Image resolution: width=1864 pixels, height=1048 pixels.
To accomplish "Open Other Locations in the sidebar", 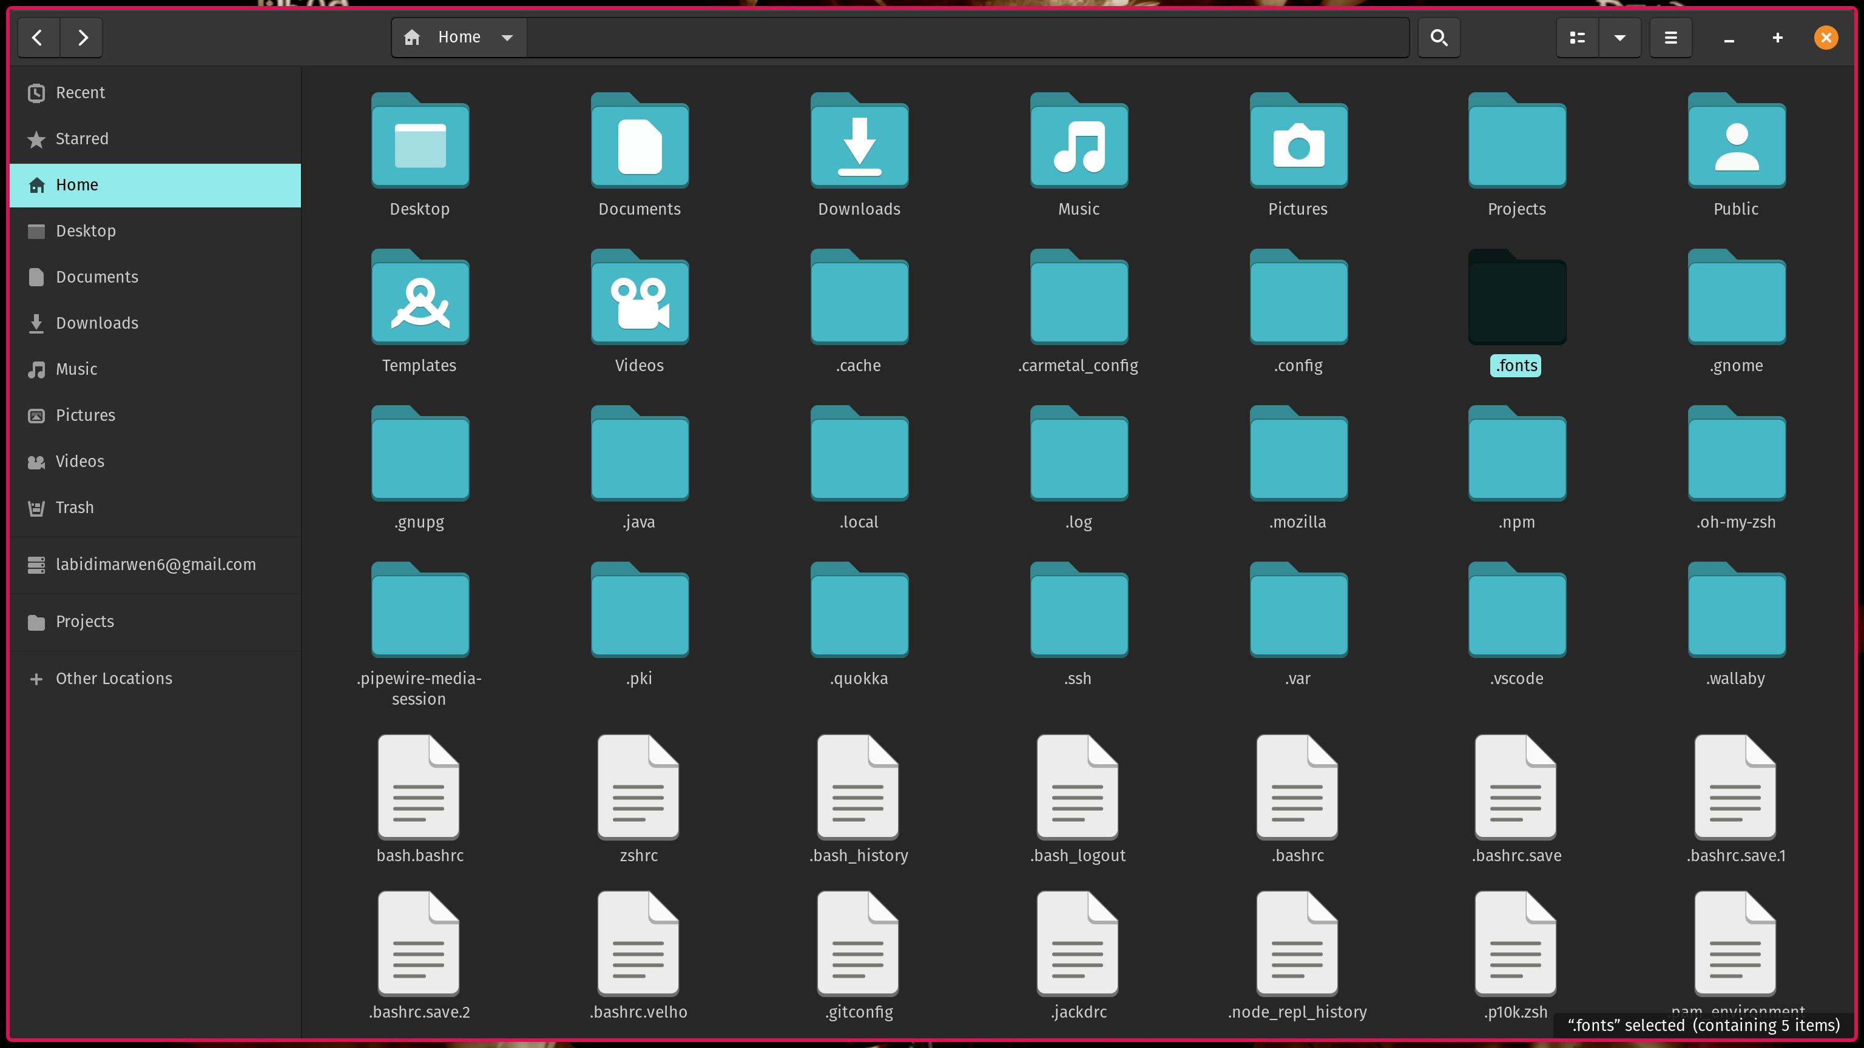I will pyautogui.click(x=155, y=679).
